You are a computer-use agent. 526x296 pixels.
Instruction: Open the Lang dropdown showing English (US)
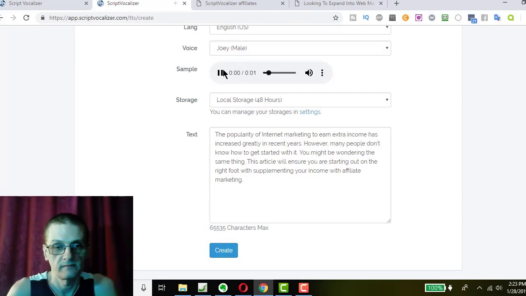tap(300, 28)
